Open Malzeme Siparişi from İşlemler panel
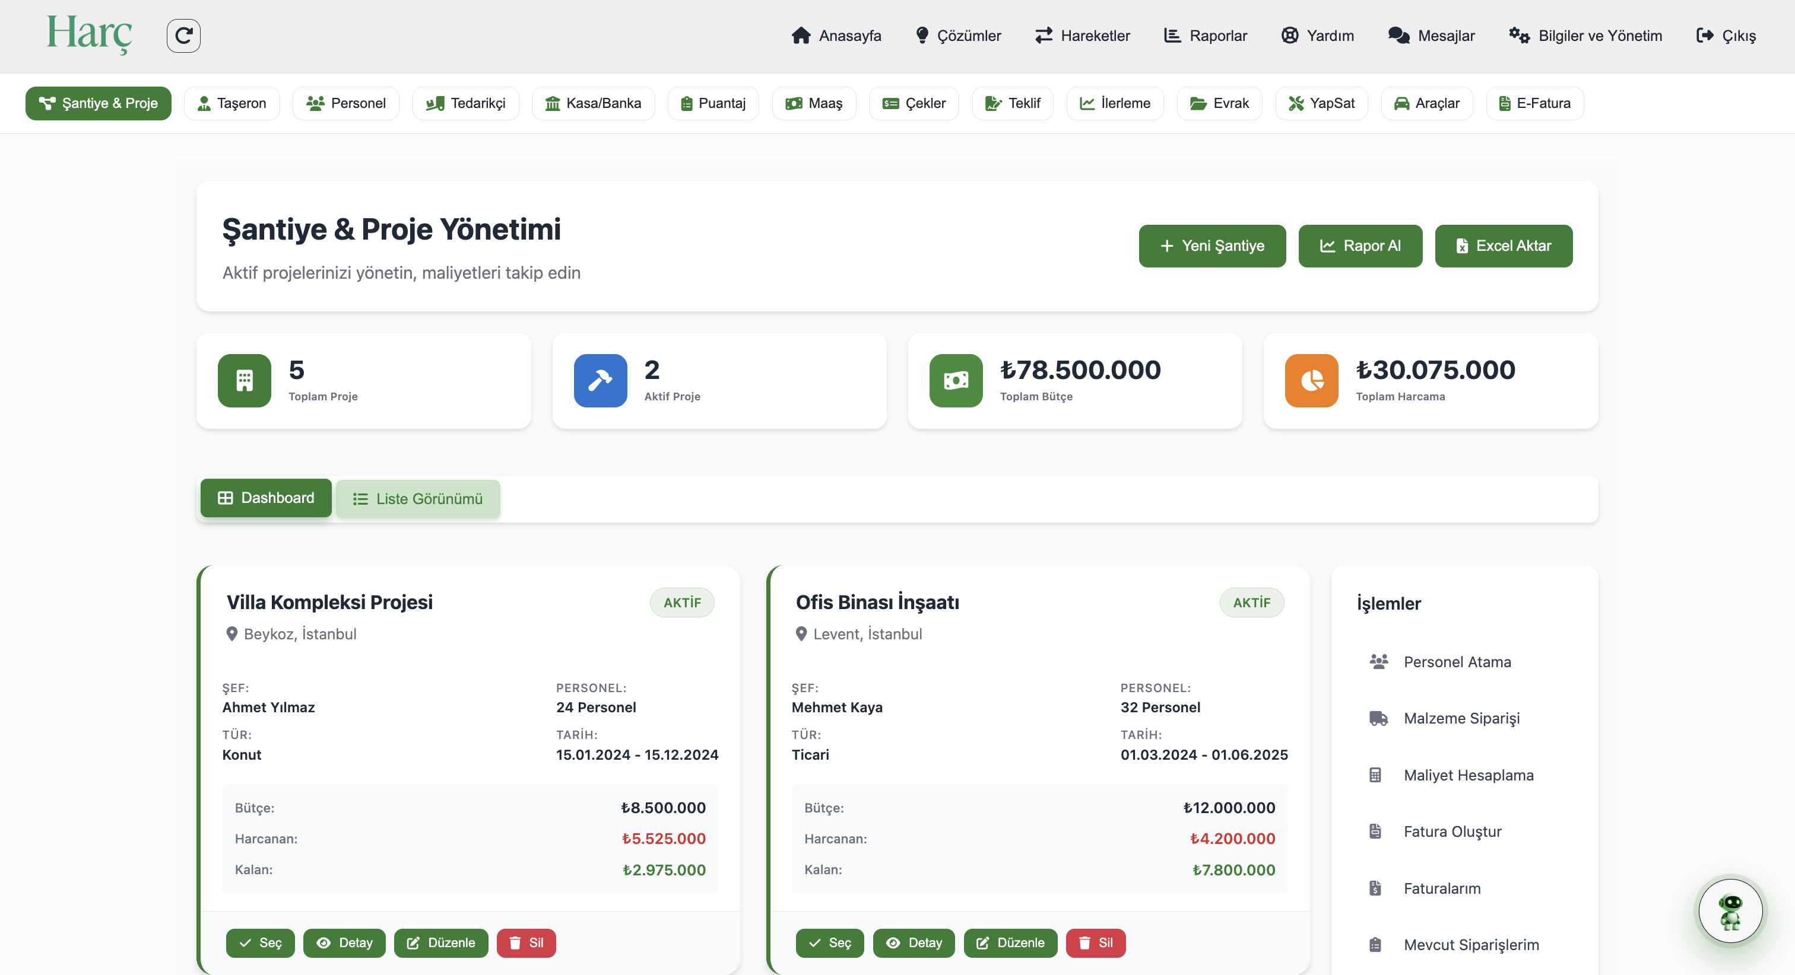This screenshot has height=975, width=1795. 1461,718
